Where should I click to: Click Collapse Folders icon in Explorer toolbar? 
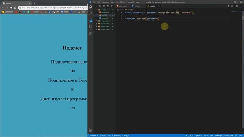(x=112, y=6)
